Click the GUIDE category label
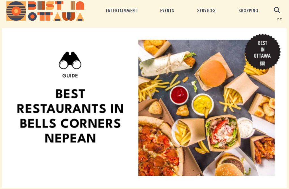 70,76
